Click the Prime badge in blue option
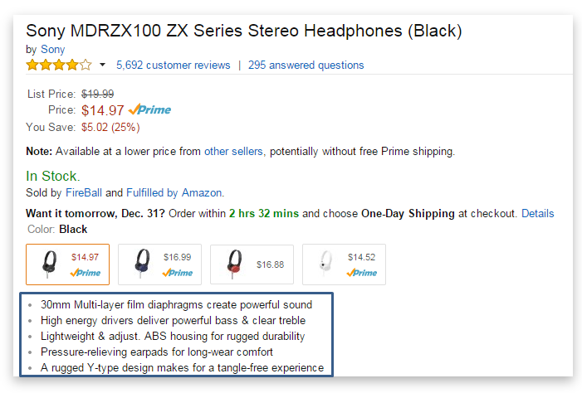The image size is (582, 393). [x=178, y=273]
